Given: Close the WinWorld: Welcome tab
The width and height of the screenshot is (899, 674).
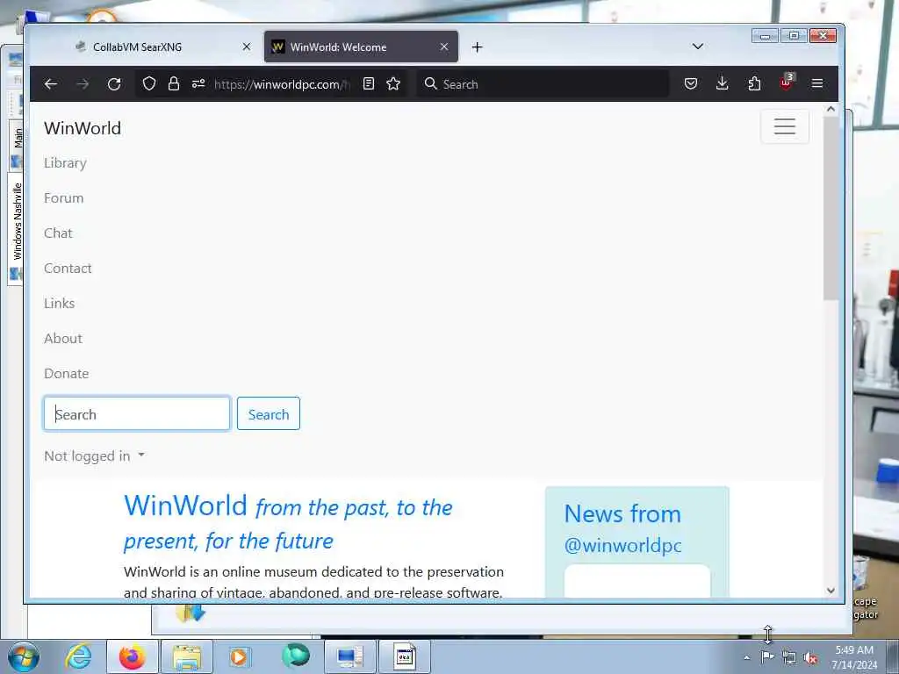Looking at the screenshot, I should (x=444, y=47).
